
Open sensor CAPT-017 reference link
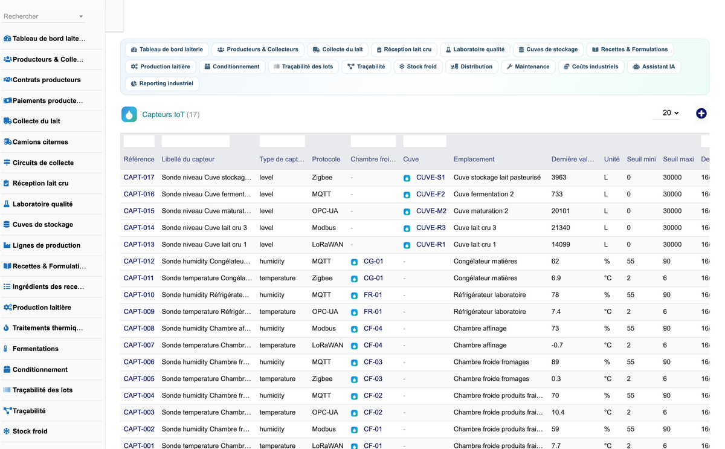pyautogui.click(x=139, y=178)
